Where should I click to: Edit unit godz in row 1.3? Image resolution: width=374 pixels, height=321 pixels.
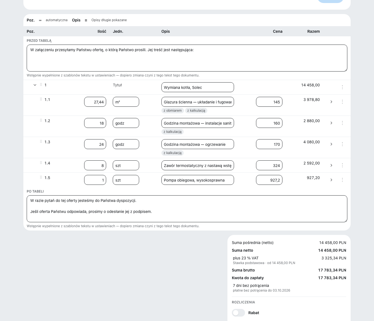tap(126, 144)
